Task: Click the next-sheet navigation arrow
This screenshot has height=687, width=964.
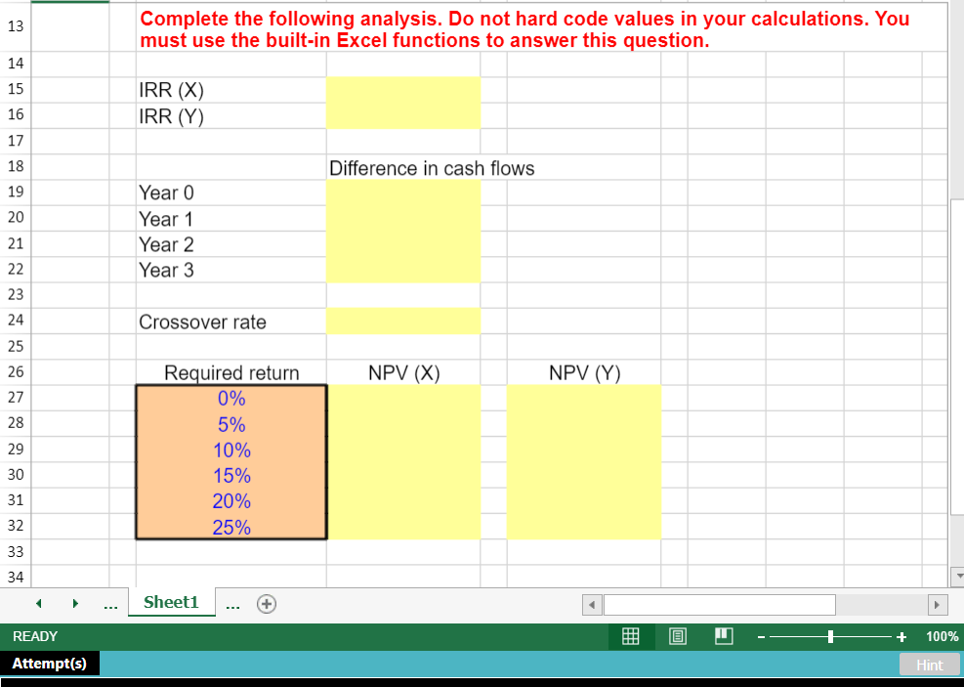Action: [75, 603]
